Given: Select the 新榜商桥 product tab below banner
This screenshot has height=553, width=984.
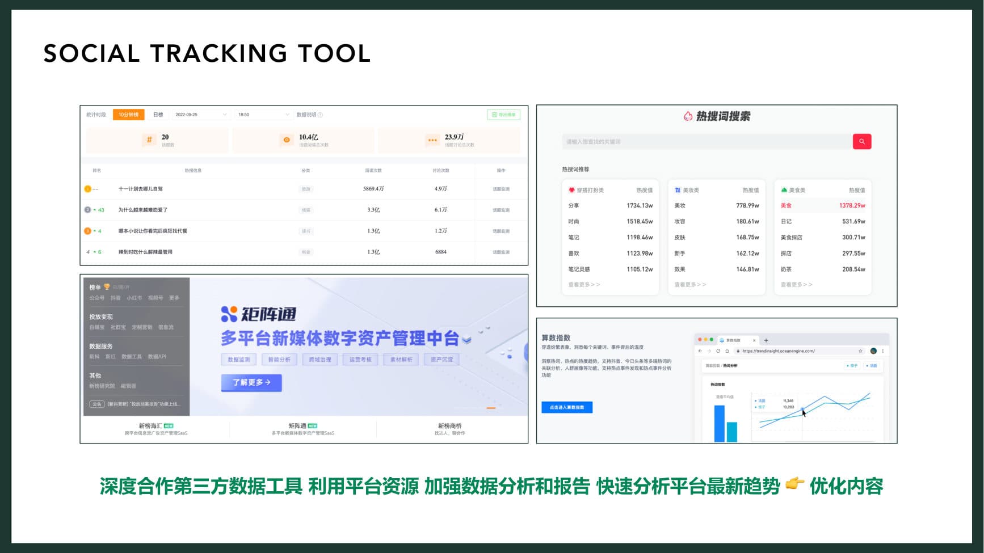Looking at the screenshot, I should click(449, 429).
